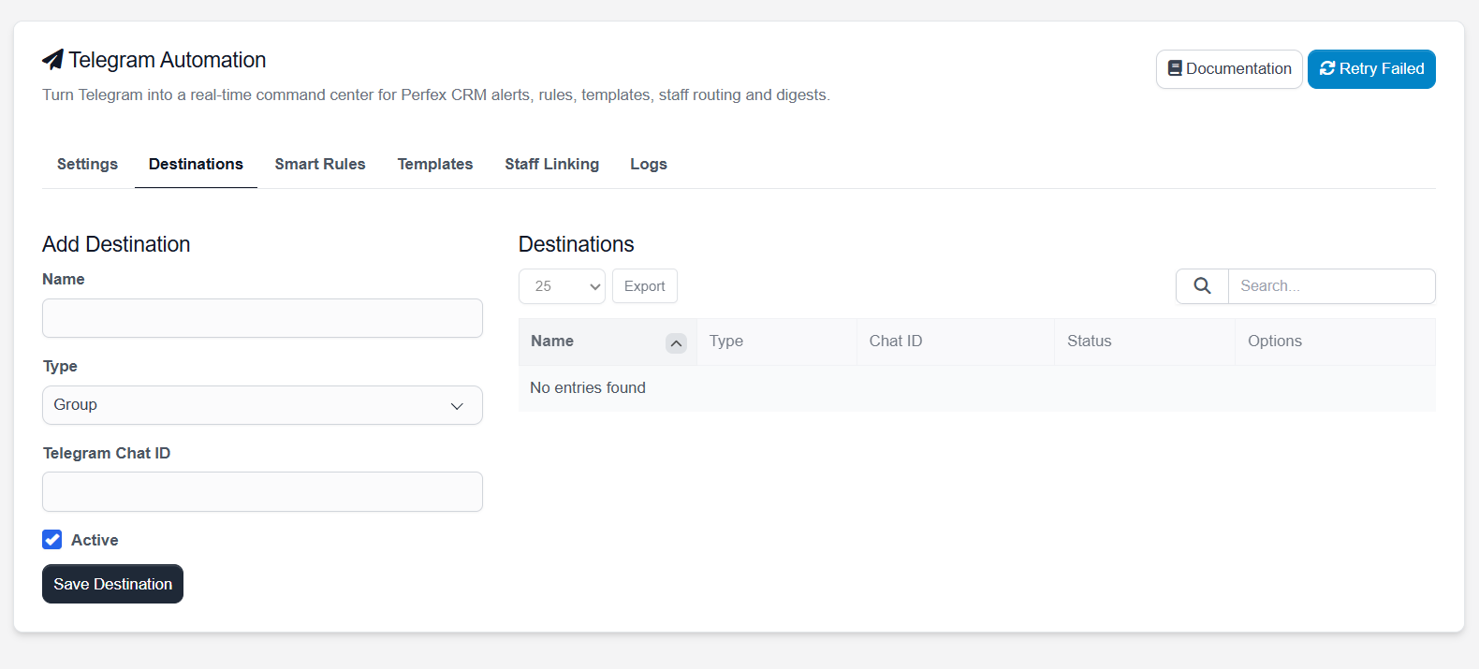Go to the Templates tab

pos(435,165)
